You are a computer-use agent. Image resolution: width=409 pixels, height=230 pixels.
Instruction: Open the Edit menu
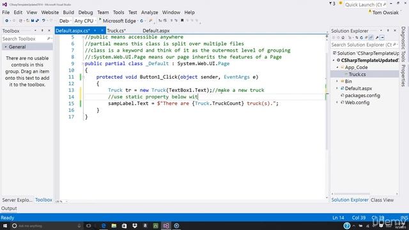point(18,12)
